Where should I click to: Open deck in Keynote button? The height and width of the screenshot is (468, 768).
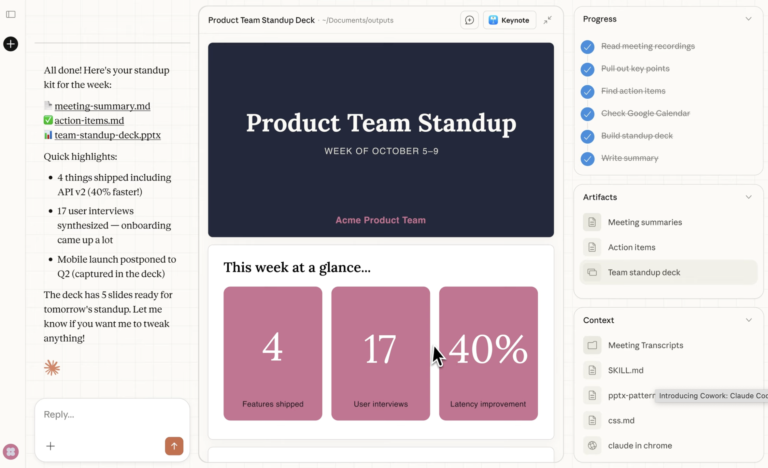(x=509, y=20)
